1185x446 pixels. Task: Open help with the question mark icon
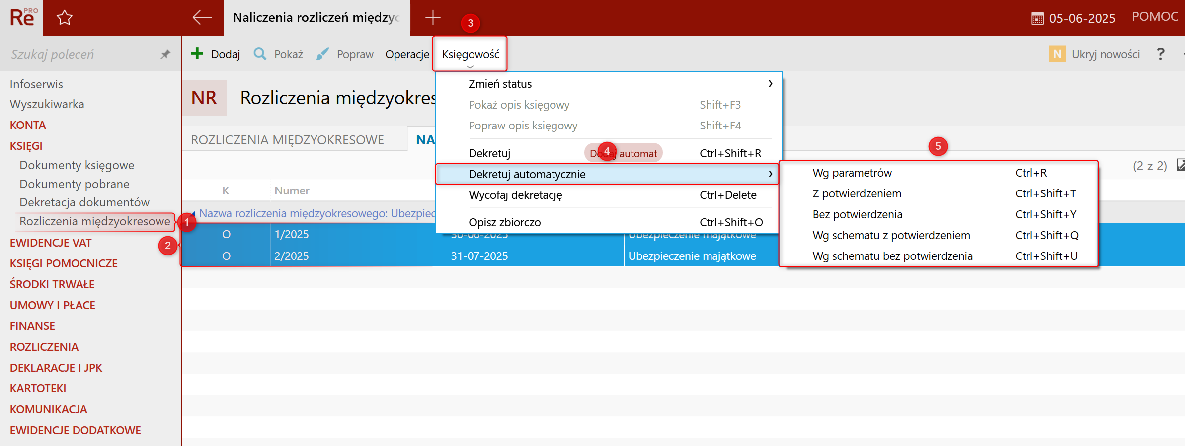(x=1160, y=54)
